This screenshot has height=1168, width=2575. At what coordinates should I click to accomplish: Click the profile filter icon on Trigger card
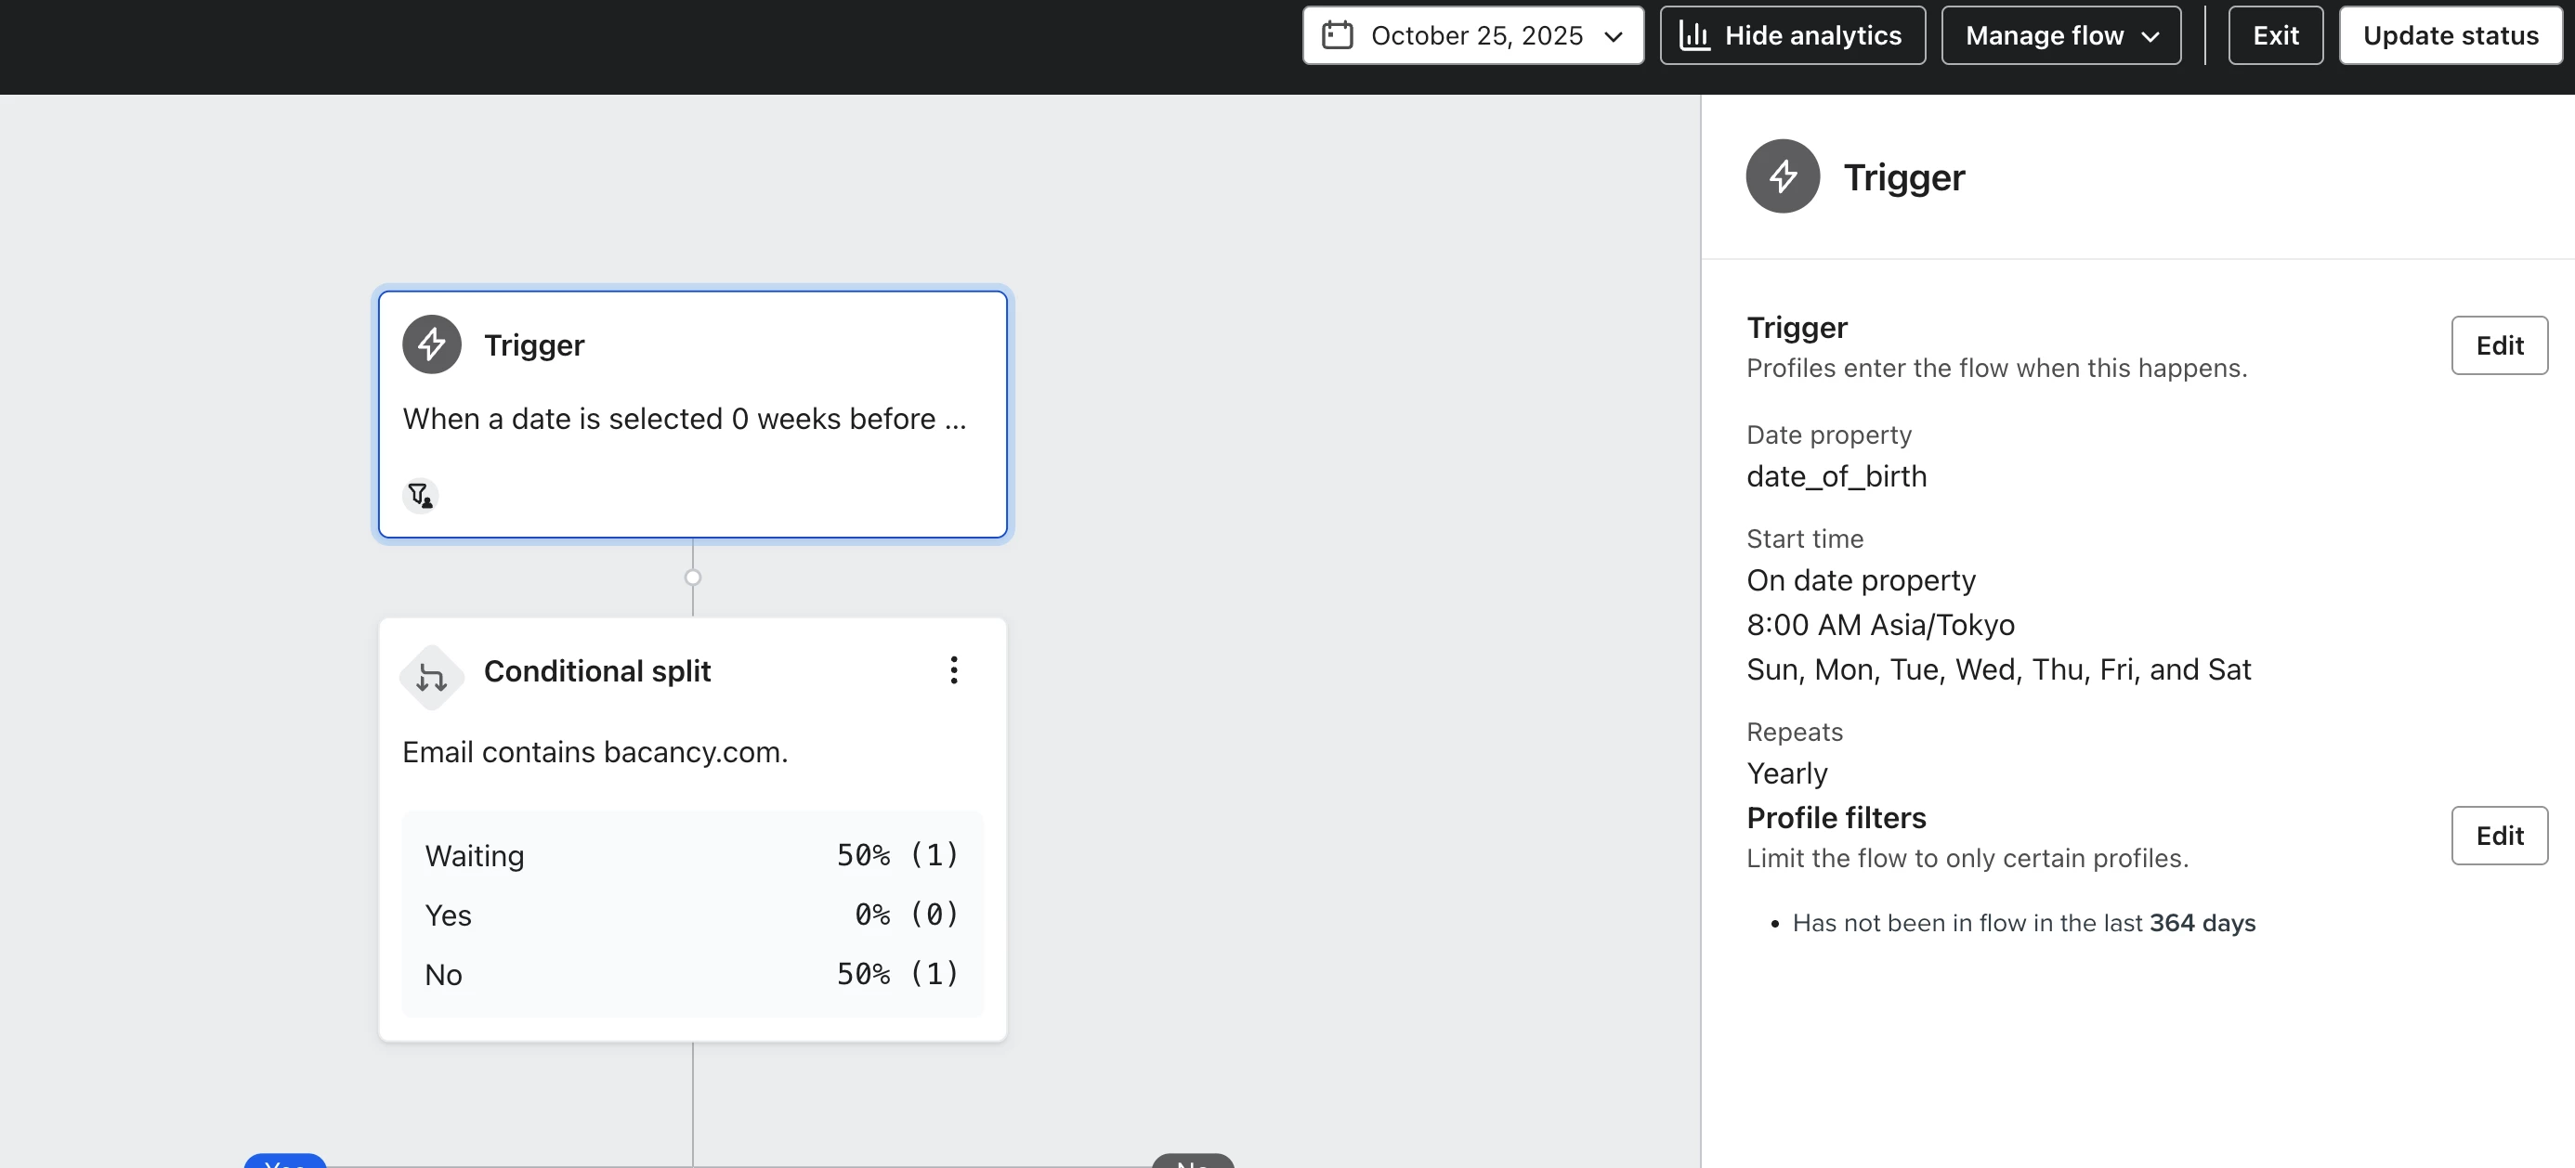[420, 496]
